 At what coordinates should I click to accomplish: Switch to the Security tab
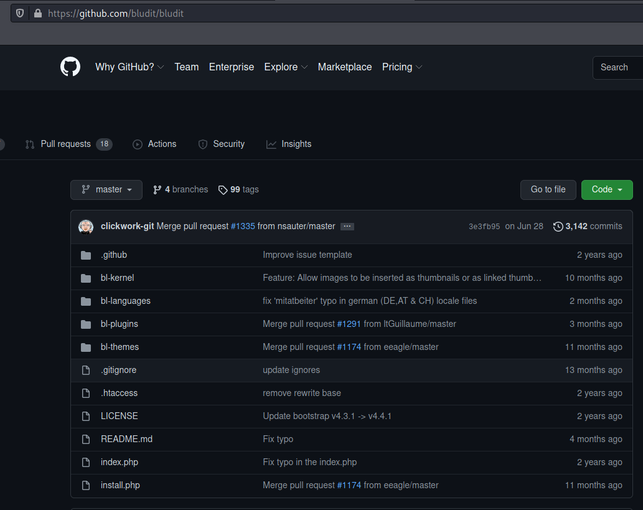pyautogui.click(x=222, y=144)
